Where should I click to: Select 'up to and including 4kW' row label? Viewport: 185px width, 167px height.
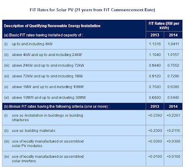pos(32,44)
